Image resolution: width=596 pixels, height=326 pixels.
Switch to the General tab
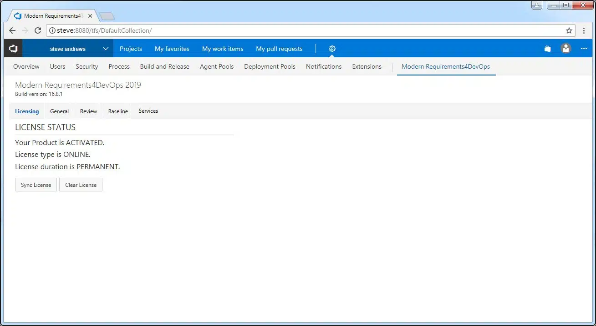59,111
